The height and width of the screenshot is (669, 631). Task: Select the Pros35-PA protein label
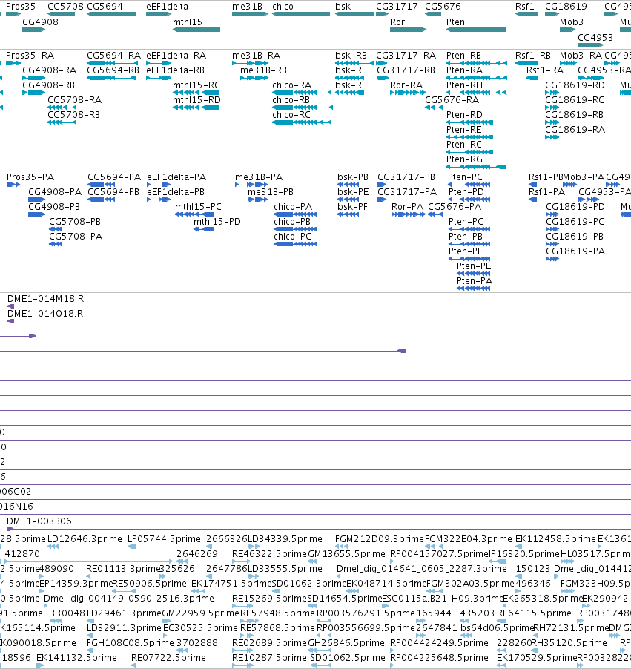30,177
